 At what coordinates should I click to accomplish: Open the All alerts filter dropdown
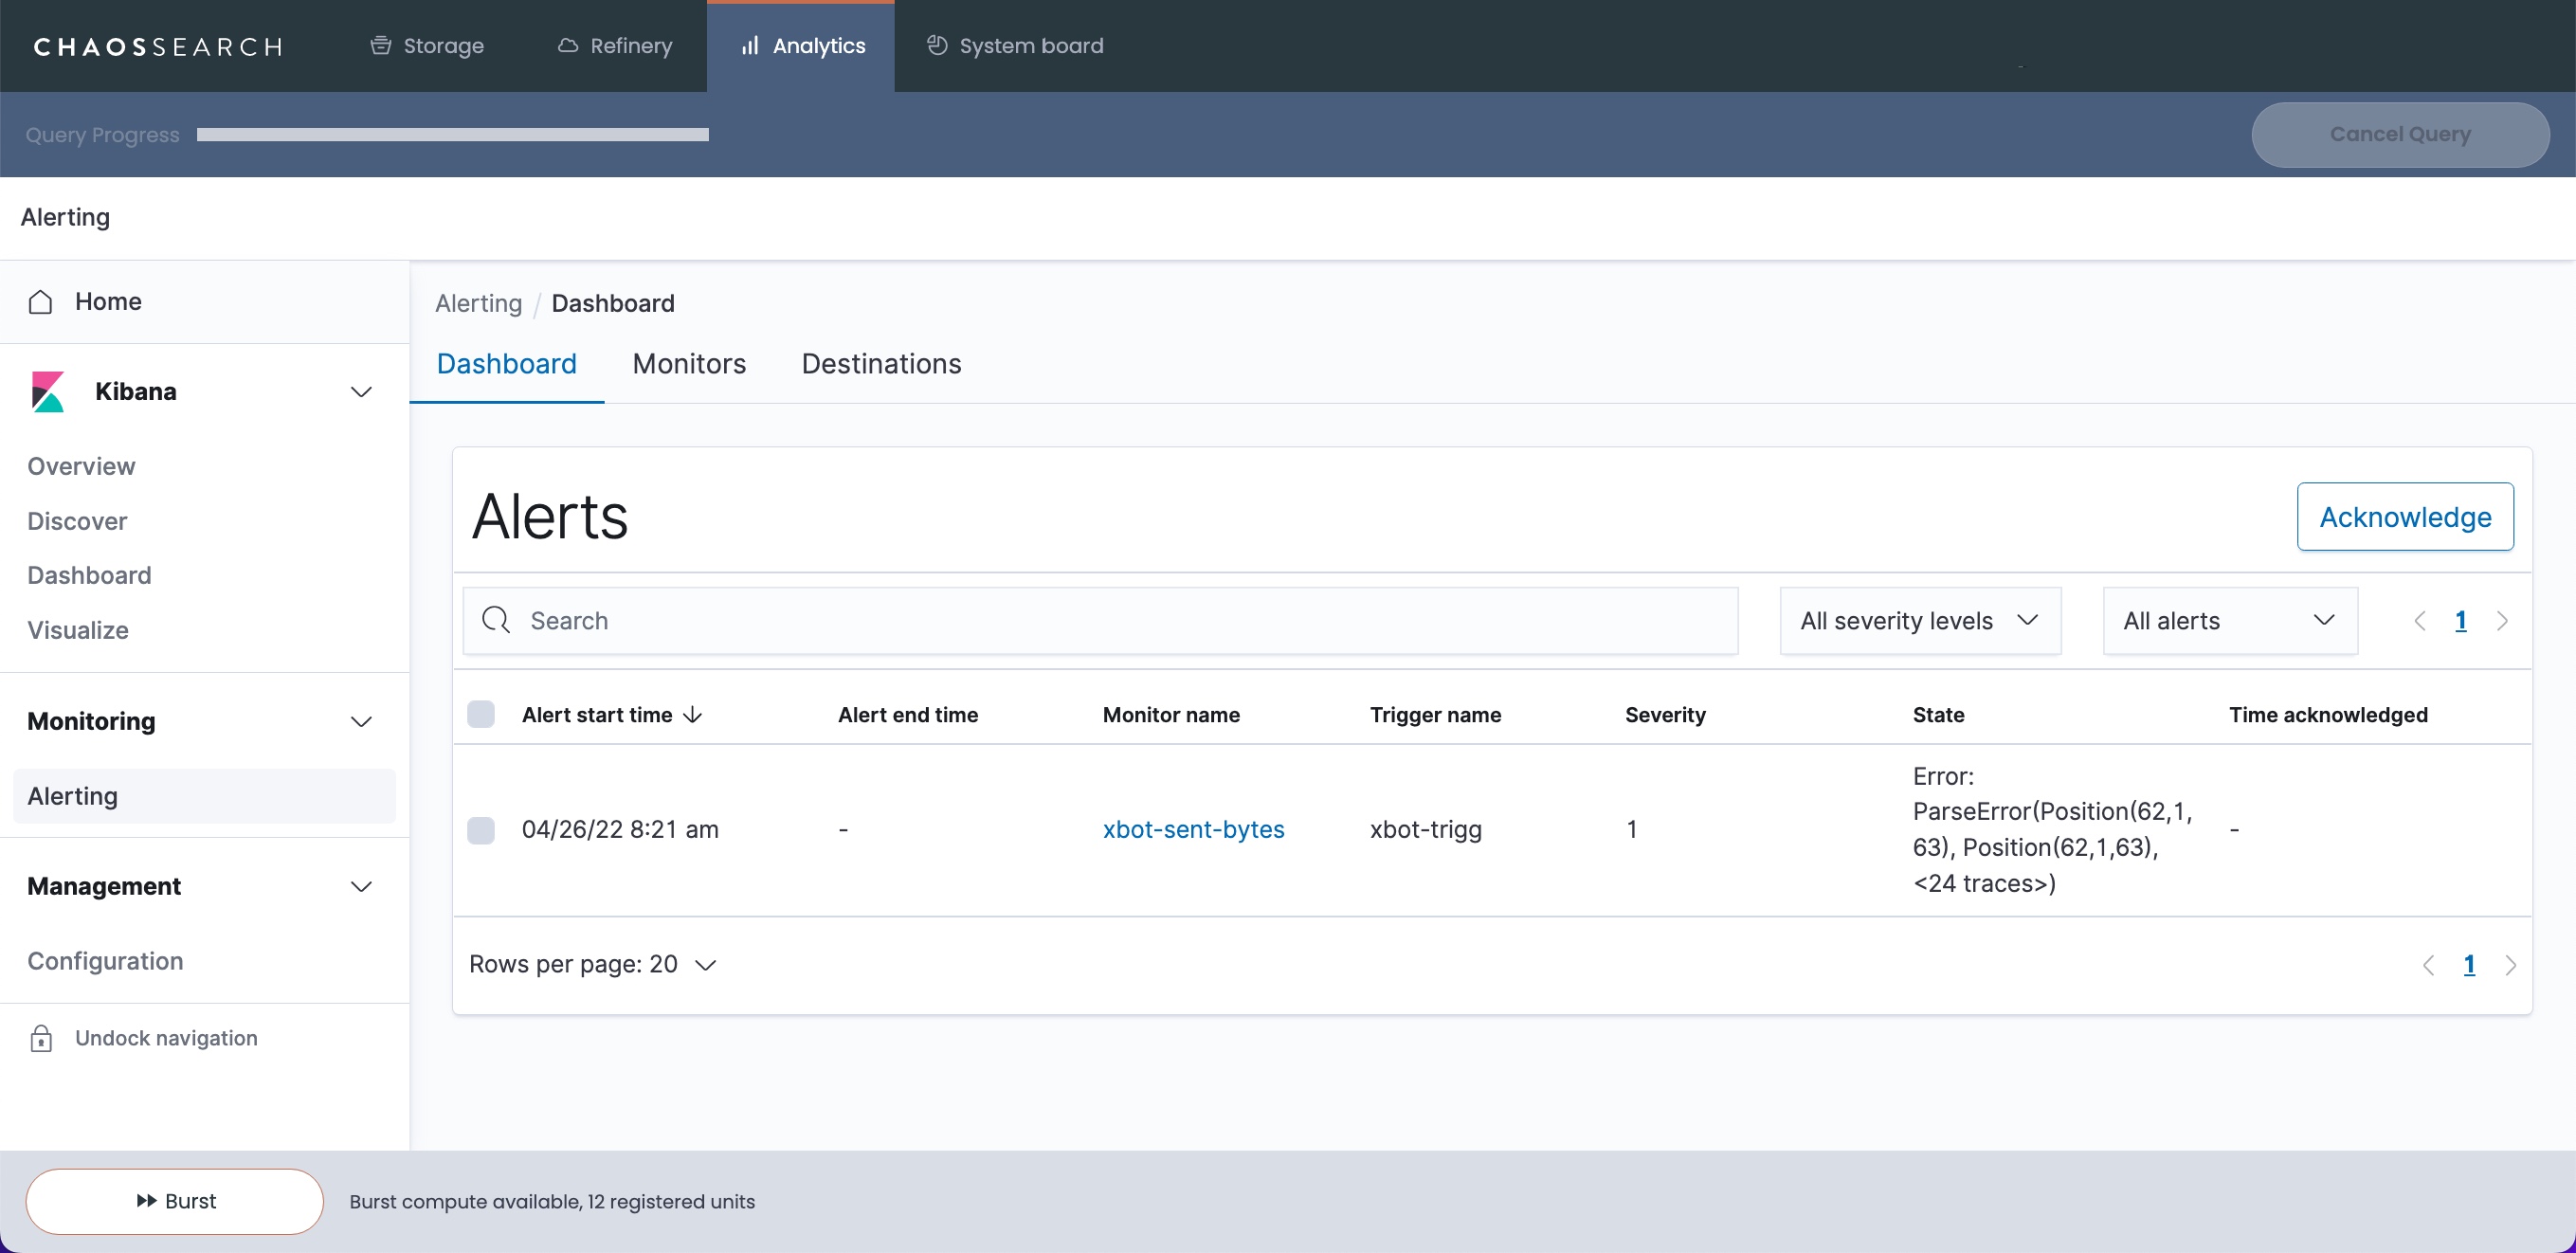tap(2230, 621)
